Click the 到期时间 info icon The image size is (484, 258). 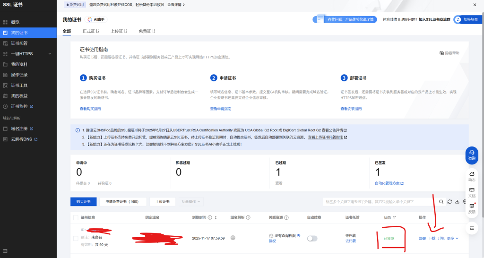point(210,217)
